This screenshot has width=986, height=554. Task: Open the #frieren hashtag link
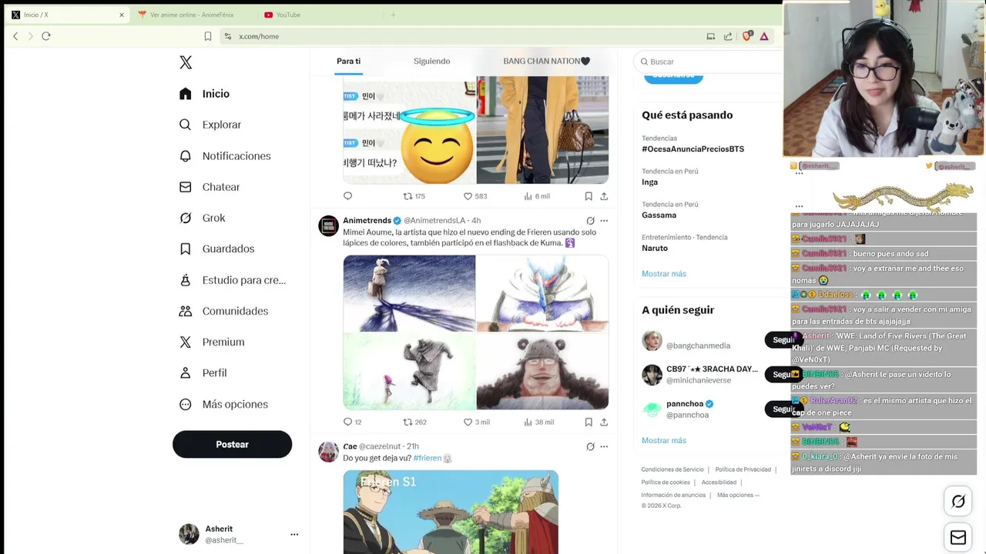(x=428, y=458)
